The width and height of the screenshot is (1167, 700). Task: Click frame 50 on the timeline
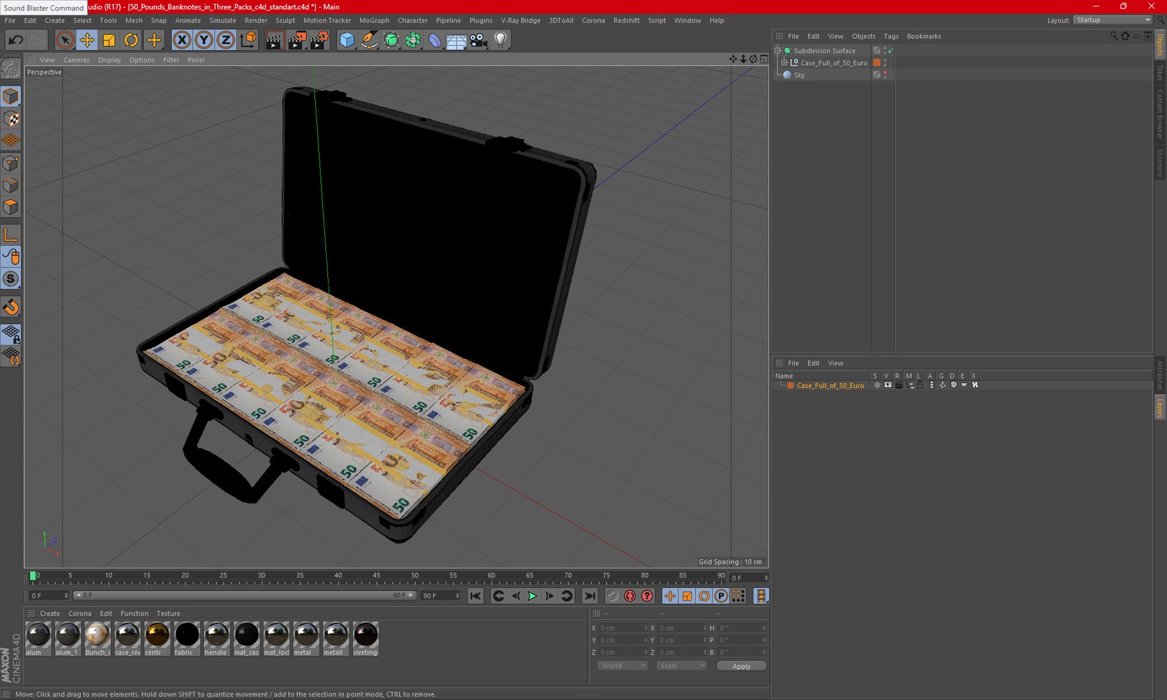415,576
